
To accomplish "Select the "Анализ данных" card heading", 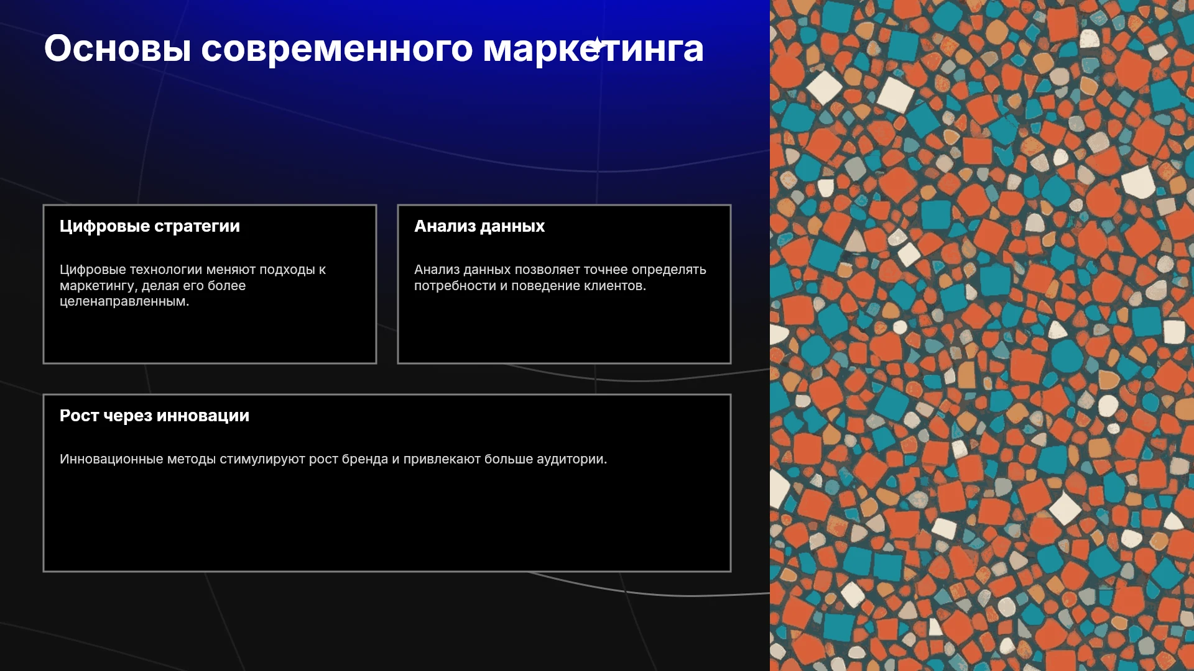I will (479, 226).
